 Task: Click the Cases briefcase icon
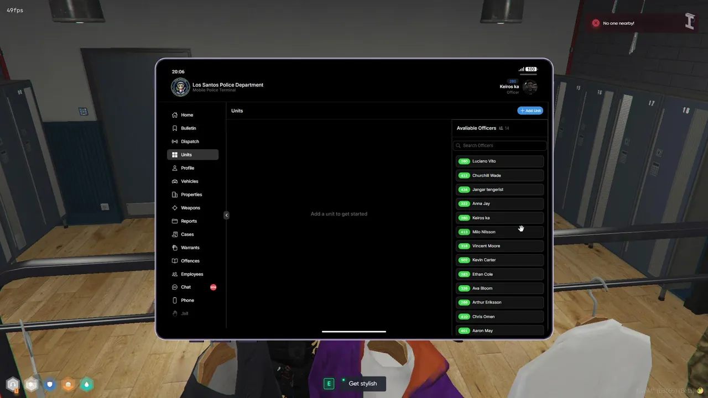point(175,234)
